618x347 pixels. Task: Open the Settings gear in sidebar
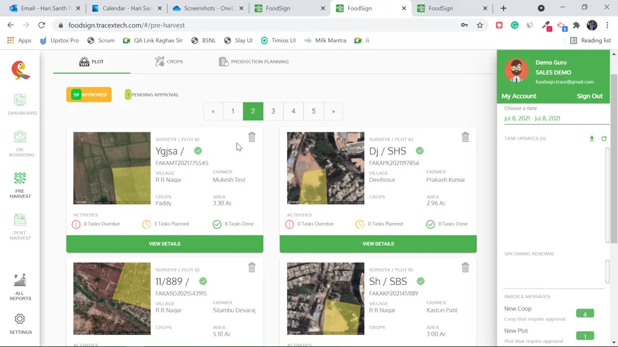(20, 324)
